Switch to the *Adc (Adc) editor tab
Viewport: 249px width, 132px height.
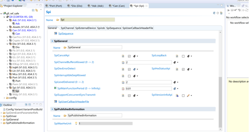(x=96, y=6)
